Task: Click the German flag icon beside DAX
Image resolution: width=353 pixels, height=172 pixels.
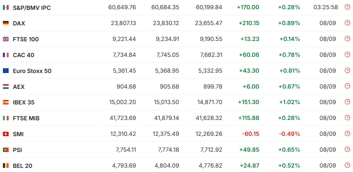Action: [x=6, y=23]
